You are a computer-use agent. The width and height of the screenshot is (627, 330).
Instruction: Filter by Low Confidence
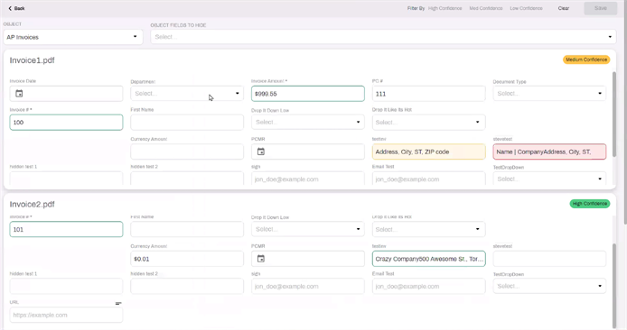pyautogui.click(x=526, y=8)
